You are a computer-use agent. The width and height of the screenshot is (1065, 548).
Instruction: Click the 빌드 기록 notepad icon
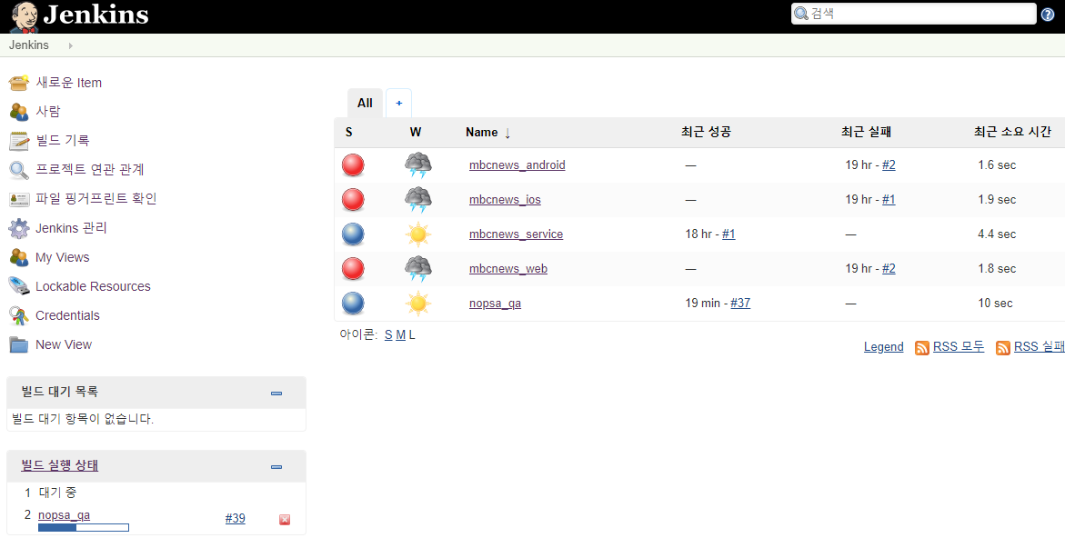tap(19, 141)
